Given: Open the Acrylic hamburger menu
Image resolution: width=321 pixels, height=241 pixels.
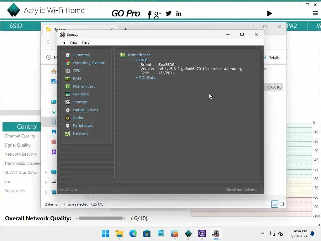Looking at the screenshot, I should (x=315, y=13).
